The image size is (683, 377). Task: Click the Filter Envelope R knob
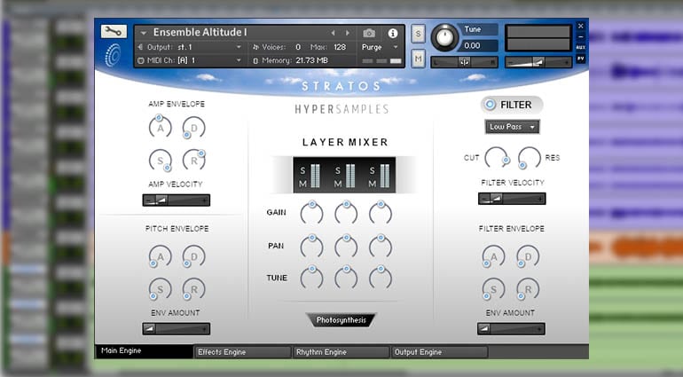point(528,288)
